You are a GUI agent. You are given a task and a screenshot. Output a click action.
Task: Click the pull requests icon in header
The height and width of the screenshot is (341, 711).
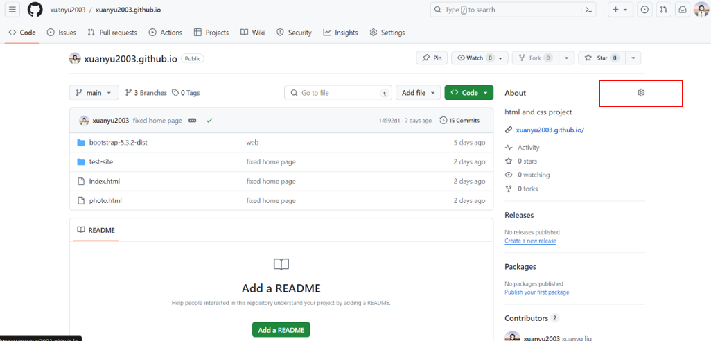(664, 10)
